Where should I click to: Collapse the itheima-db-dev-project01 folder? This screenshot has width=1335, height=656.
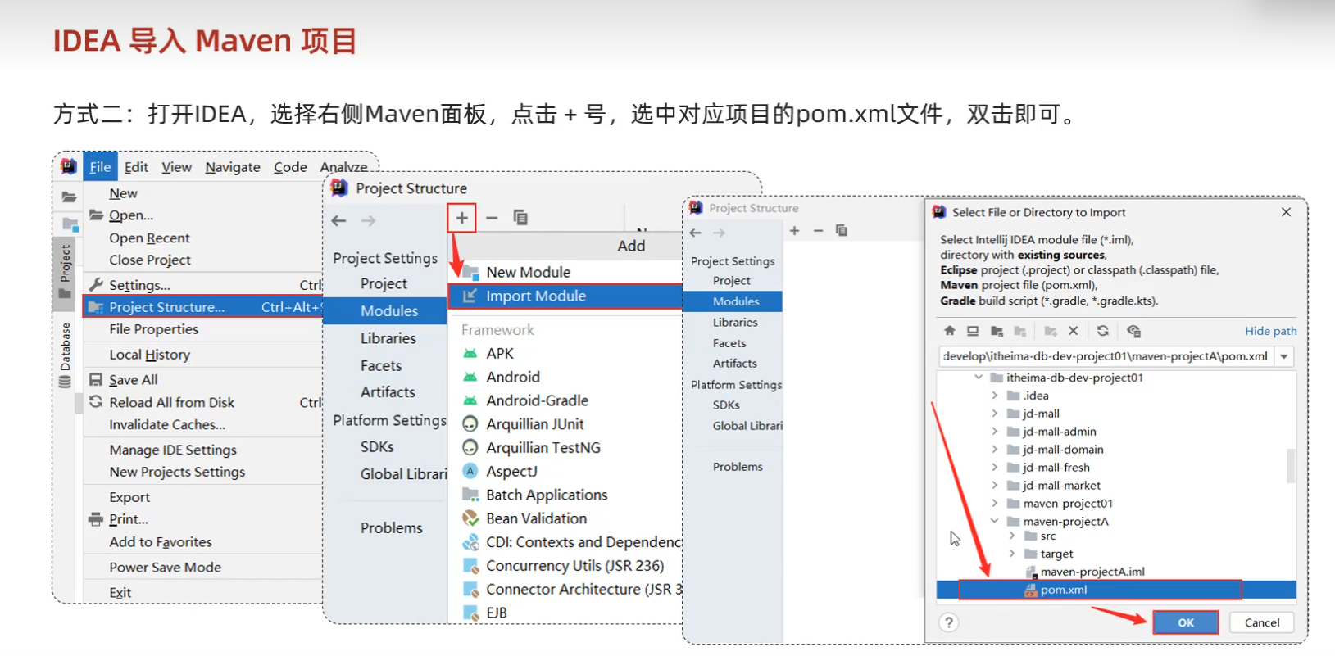point(979,378)
